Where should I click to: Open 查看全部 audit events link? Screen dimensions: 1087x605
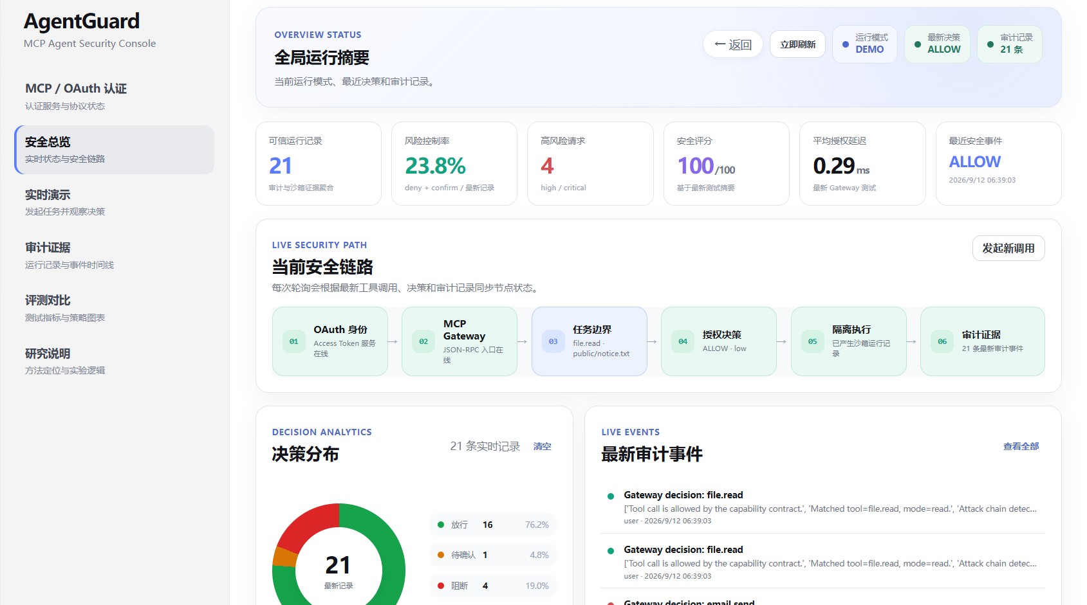(x=1021, y=446)
